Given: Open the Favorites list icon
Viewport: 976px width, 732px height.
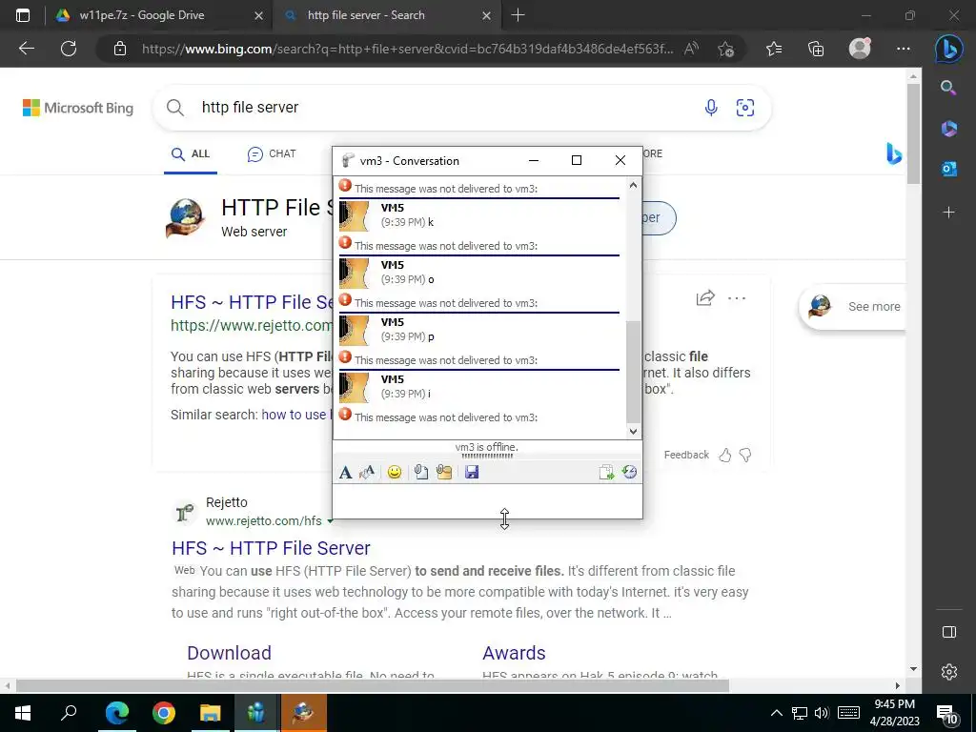Looking at the screenshot, I should tap(774, 49).
